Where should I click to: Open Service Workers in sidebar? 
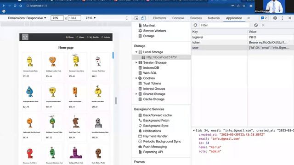(x=154, y=31)
